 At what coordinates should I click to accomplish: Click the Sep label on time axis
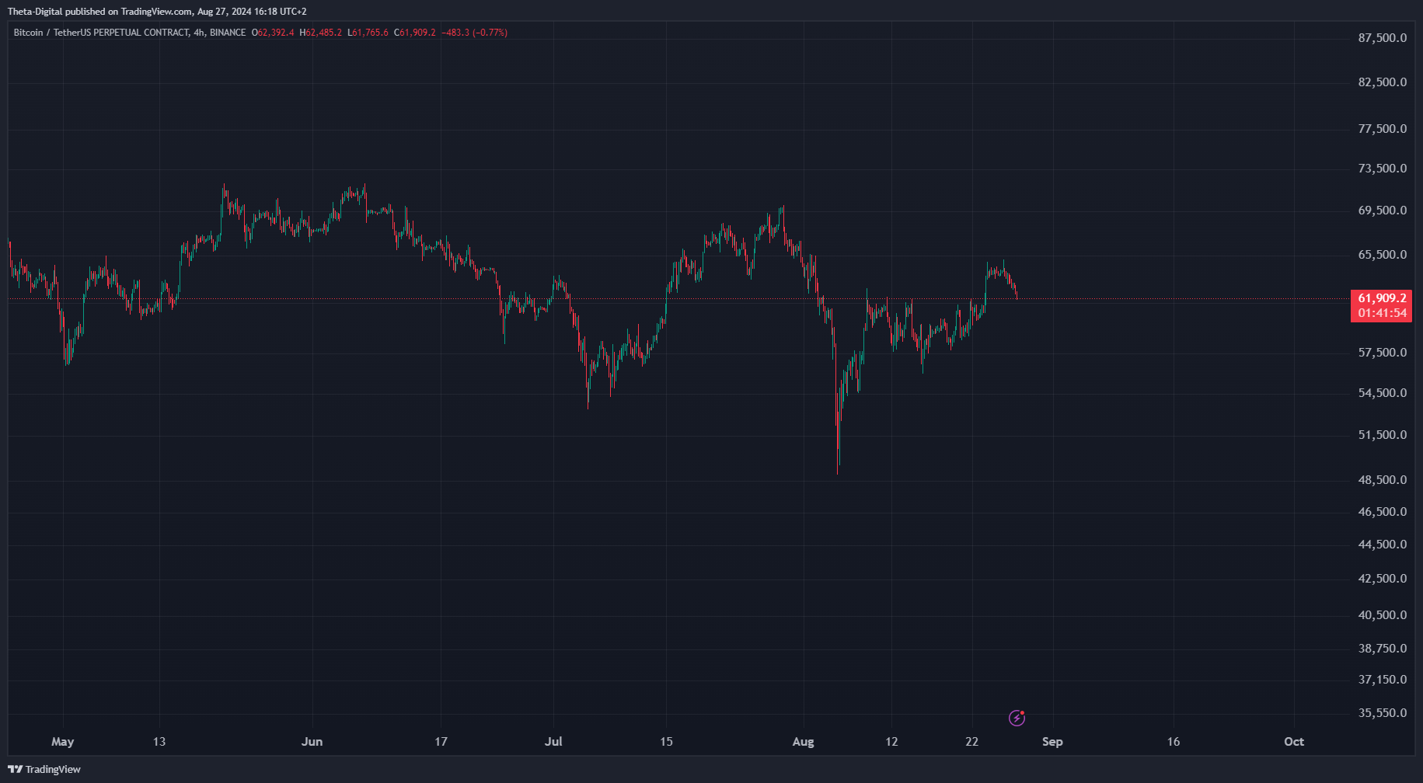[x=1052, y=742]
